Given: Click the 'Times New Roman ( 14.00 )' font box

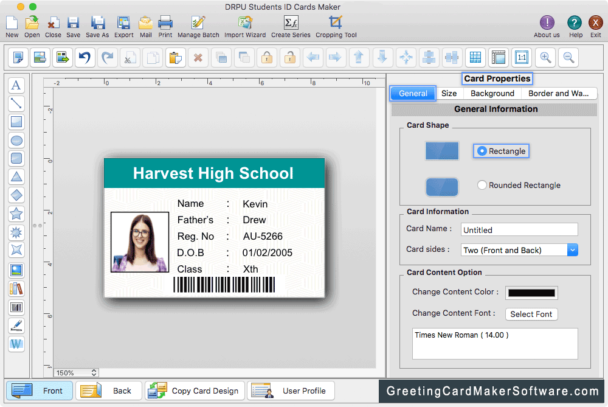Looking at the screenshot, I should (495, 343).
